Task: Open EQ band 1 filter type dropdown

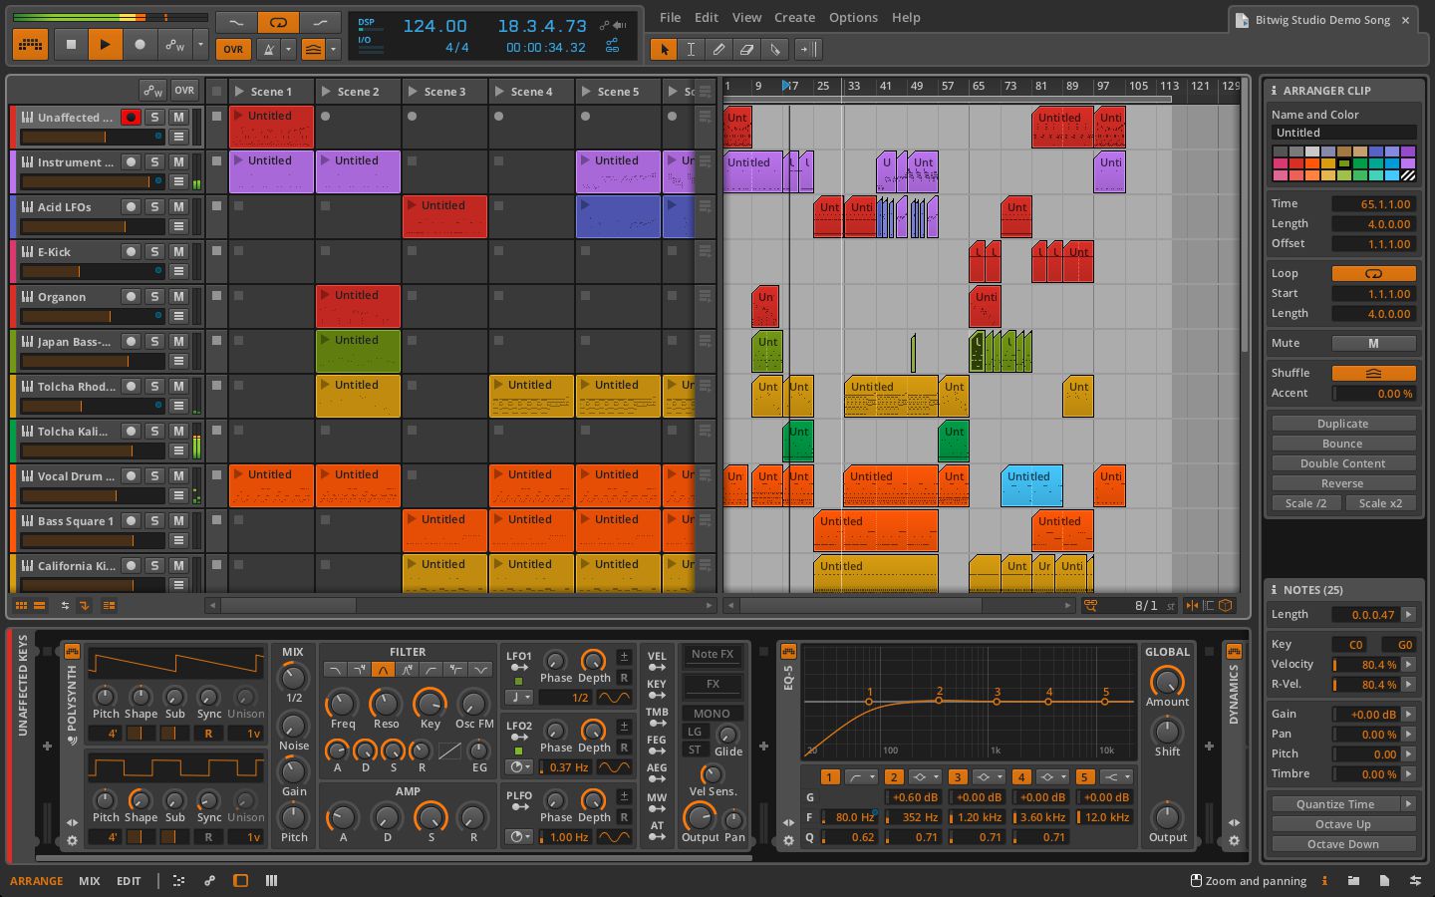Action: click(x=860, y=776)
